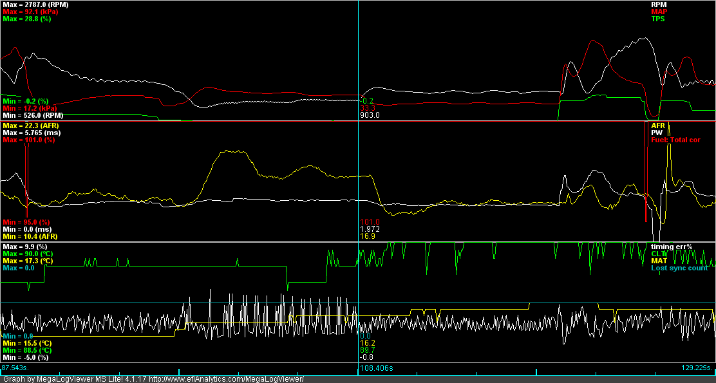Toggle the MAT legend entry
The width and height of the screenshot is (716, 383).
657,259
